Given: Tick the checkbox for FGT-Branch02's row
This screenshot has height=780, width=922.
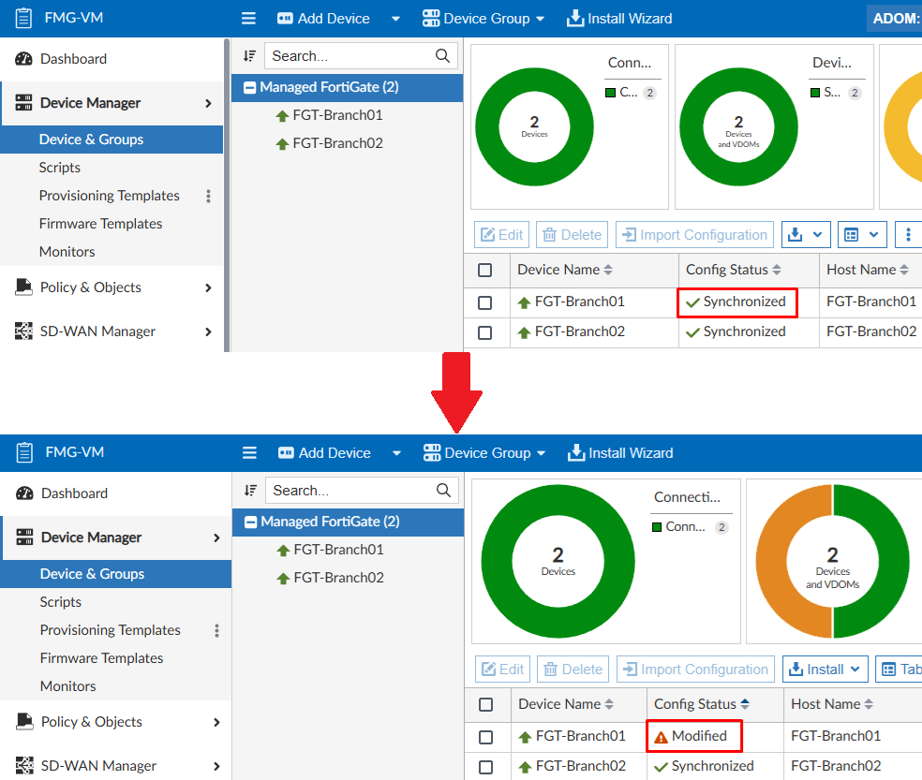Looking at the screenshot, I should click(x=486, y=332).
